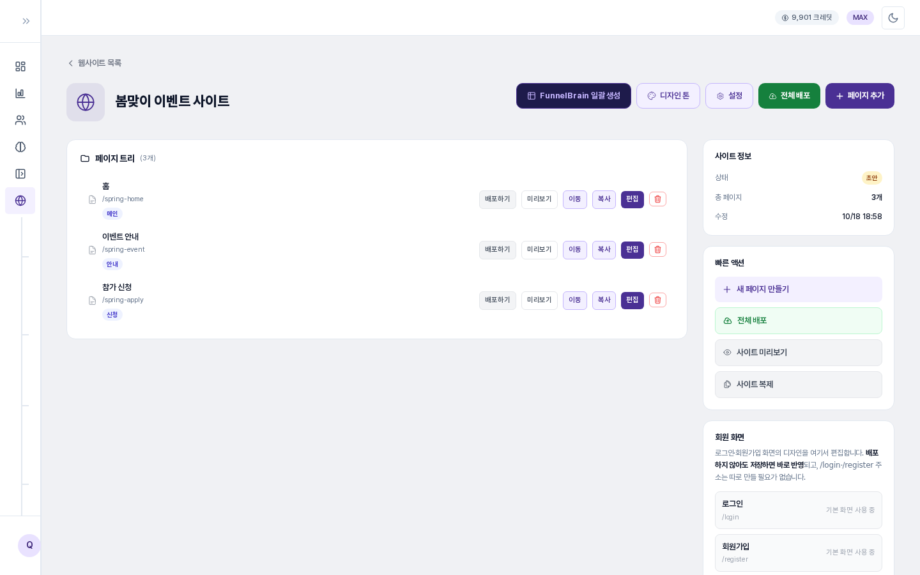Click 편집 for 홈 page
The height and width of the screenshot is (575, 920).
[632, 199]
